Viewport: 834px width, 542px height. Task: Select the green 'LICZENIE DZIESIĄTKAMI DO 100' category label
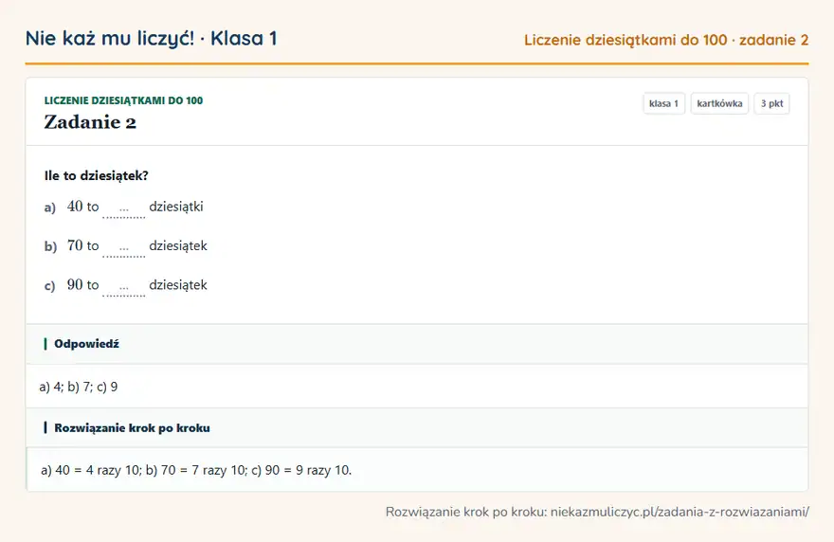(x=123, y=100)
